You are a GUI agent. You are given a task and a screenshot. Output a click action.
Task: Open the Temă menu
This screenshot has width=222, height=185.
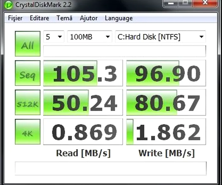[64, 18]
